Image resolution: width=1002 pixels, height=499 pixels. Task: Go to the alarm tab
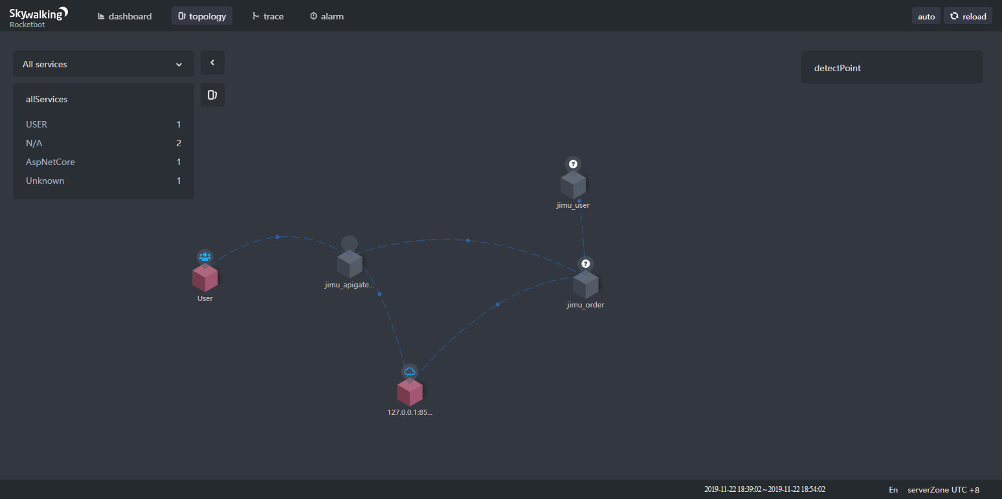[327, 16]
